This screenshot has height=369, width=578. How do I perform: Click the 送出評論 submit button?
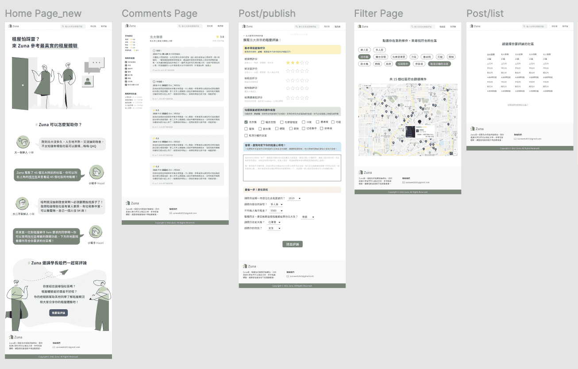292,244
